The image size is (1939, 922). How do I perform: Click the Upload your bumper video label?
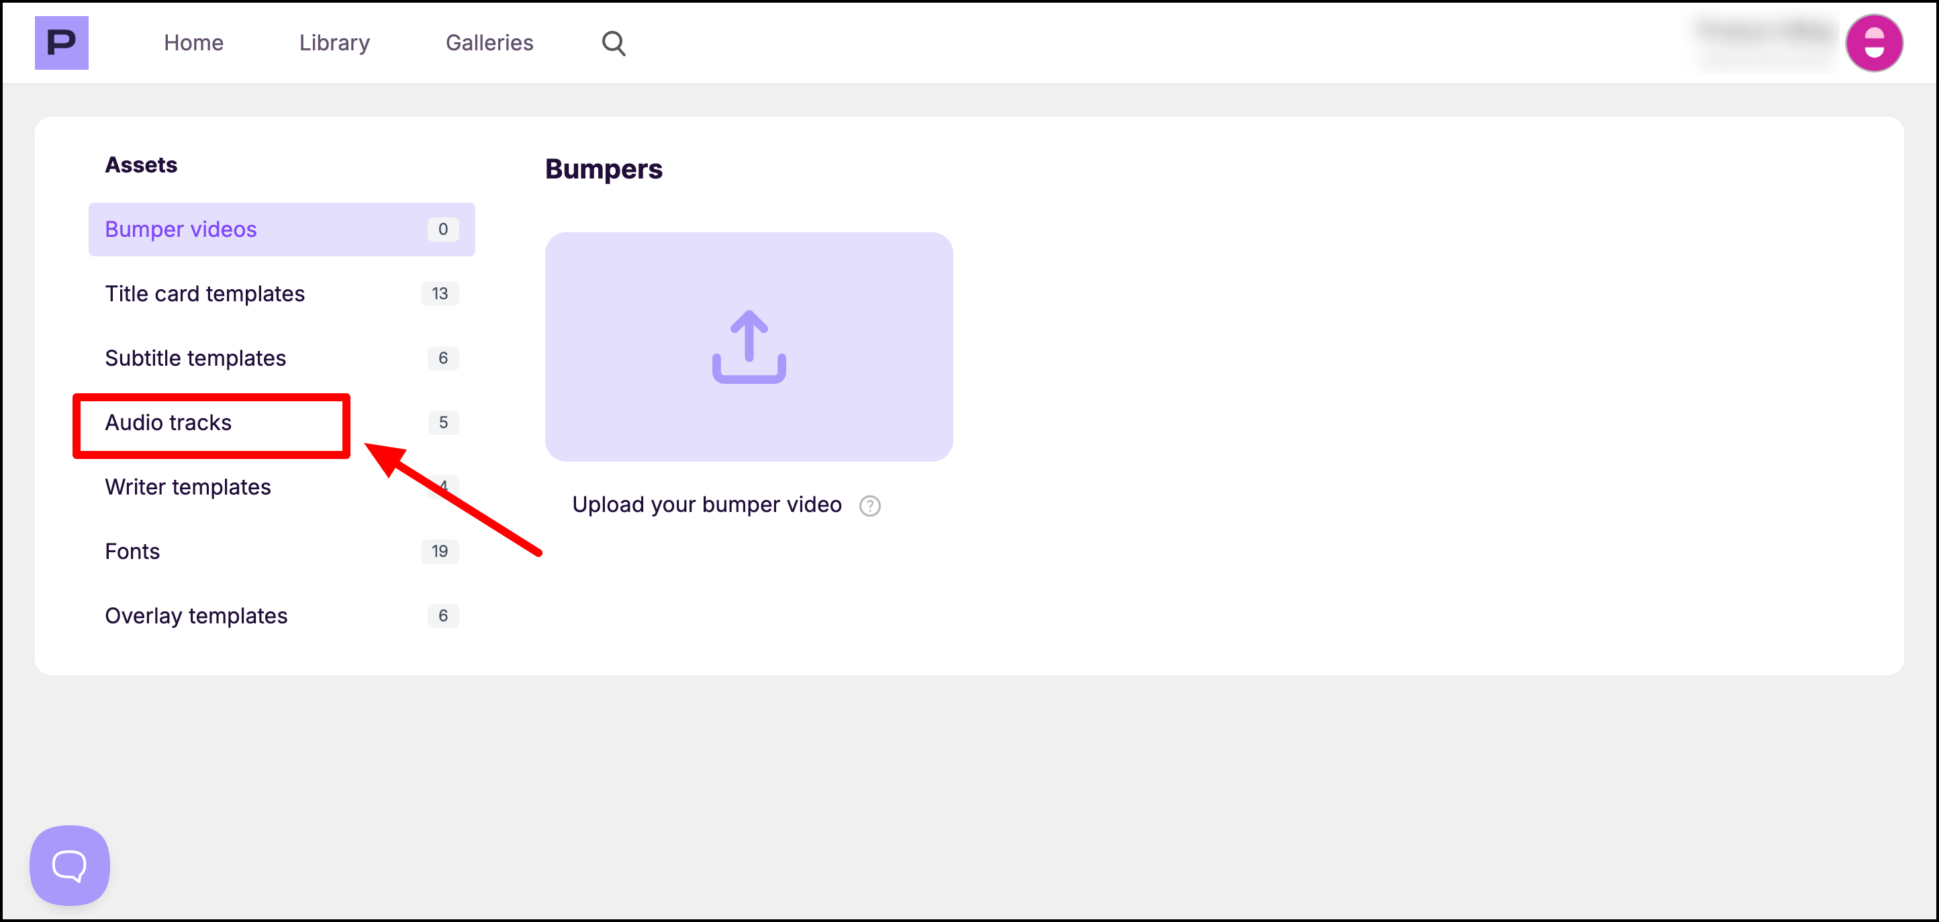[x=706, y=505]
